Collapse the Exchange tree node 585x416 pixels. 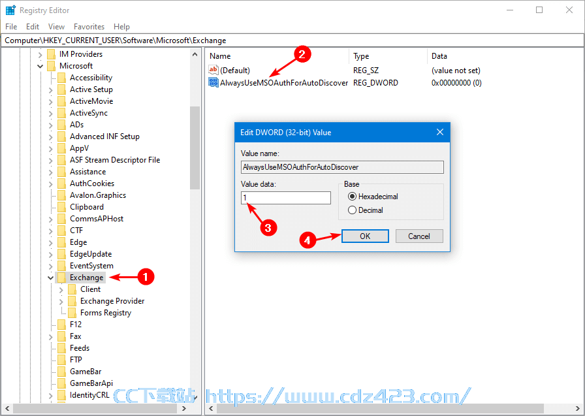point(50,278)
